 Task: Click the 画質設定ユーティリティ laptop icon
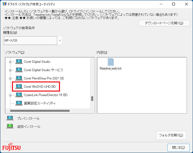tap(19, 103)
